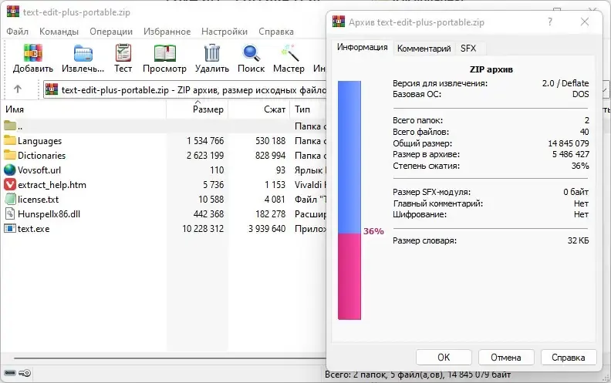Image resolution: width=611 pixels, height=383 pixels.
Task: Click the Hunspellx86.dll file icon
Action: tap(10, 213)
